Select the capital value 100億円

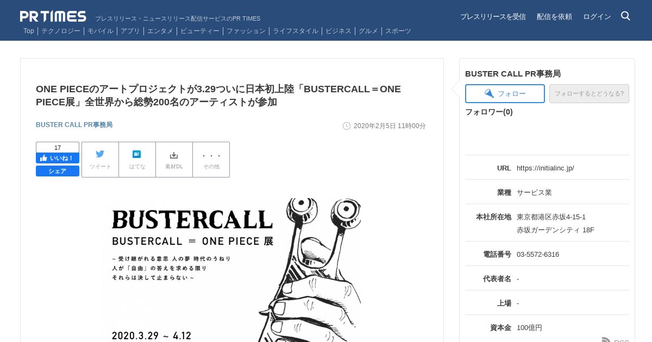click(x=529, y=327)
